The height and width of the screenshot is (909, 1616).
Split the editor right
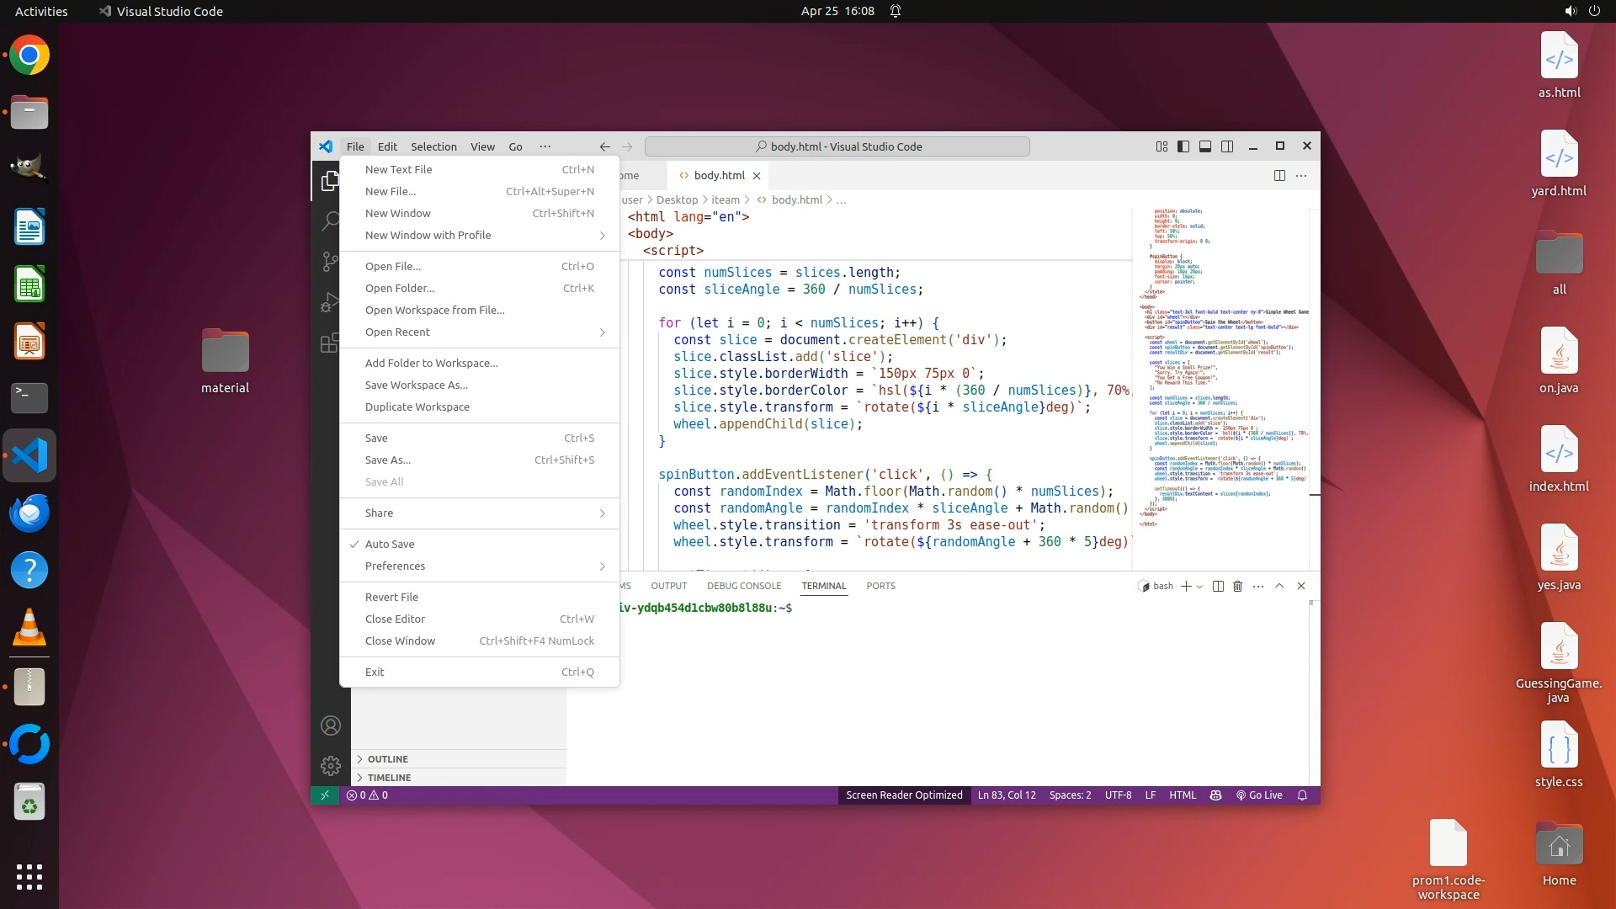point(1278,176)
